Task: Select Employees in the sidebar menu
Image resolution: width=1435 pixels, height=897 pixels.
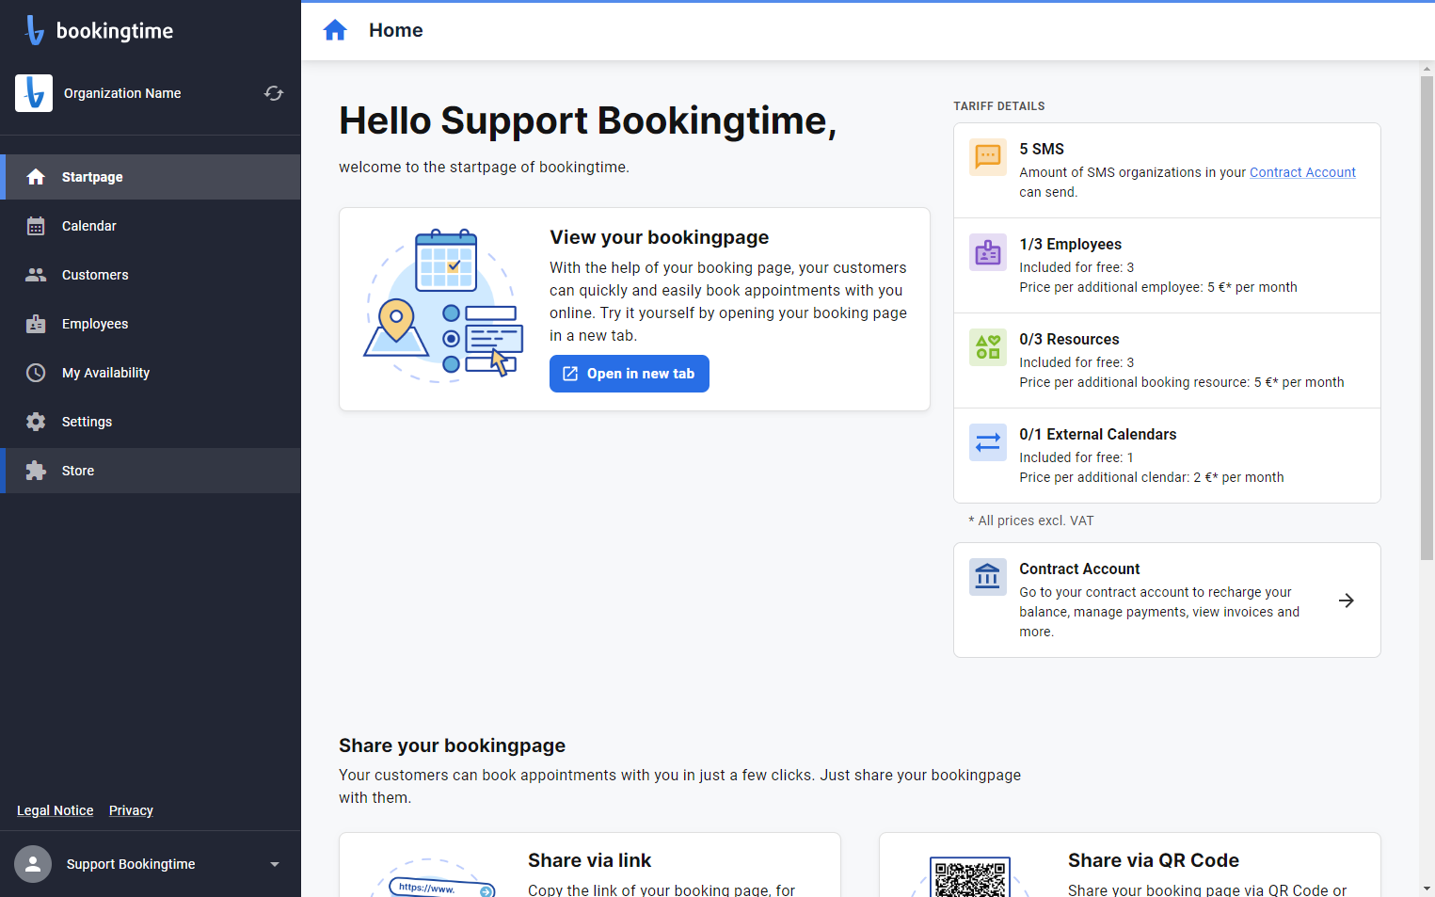Action: point(151,324)
